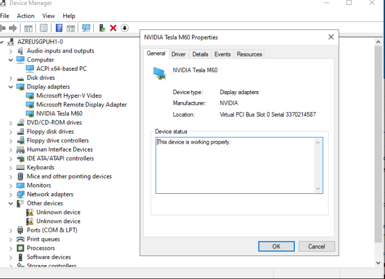Open the Help menu

tap(69, 16)
